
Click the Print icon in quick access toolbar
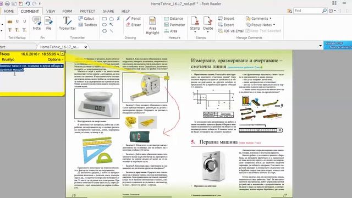7,4
